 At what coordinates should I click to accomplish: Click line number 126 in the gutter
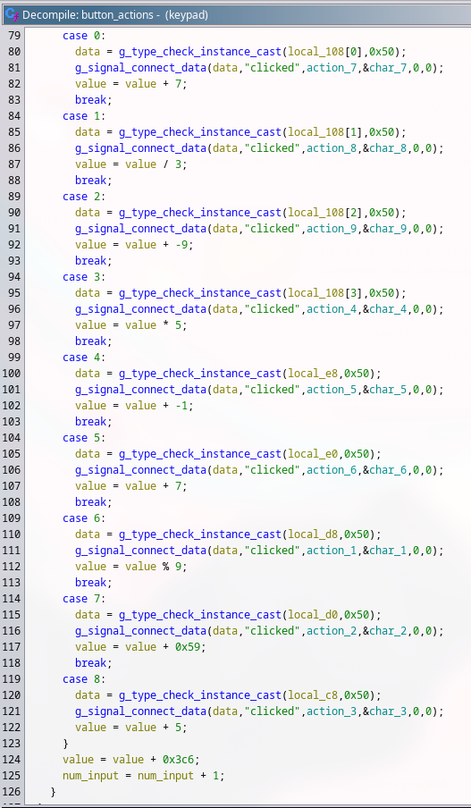tap(11, 792)
